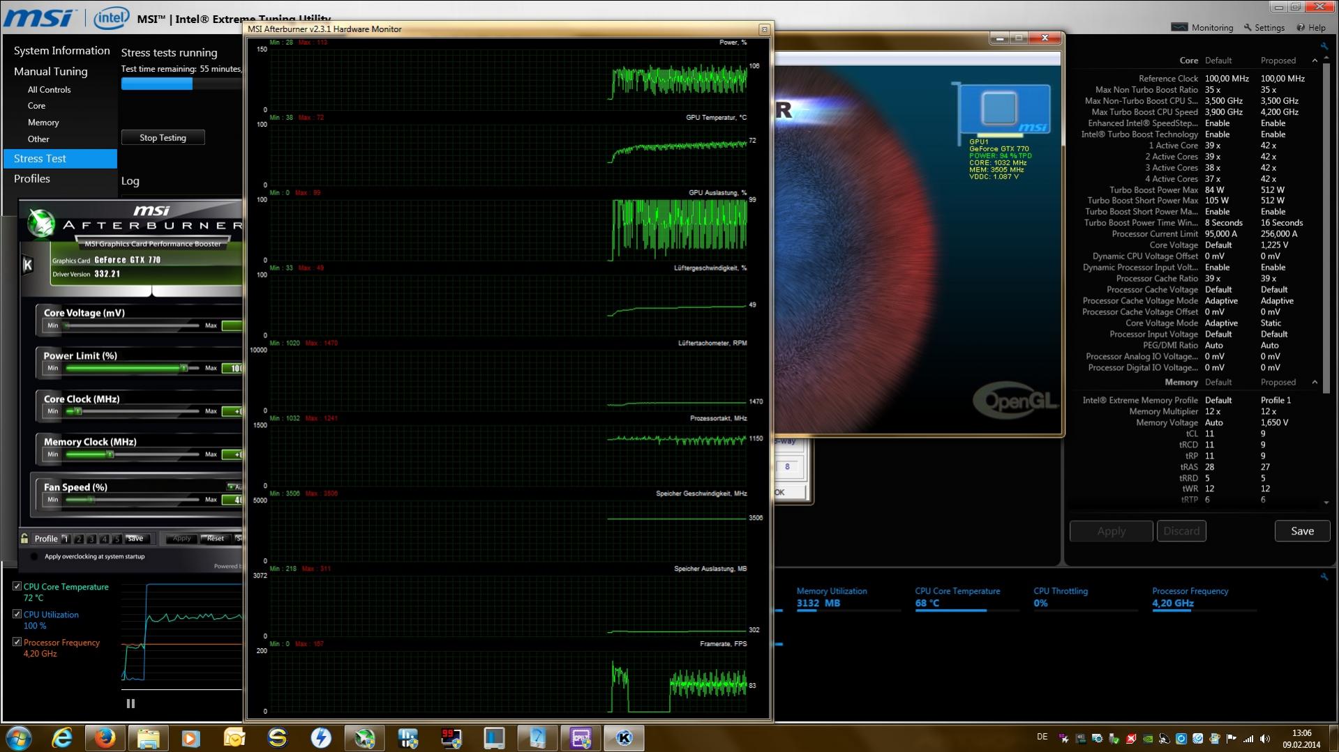Open Settings in the top bar
1339x752 pixels.
(x=1264, y=28)
